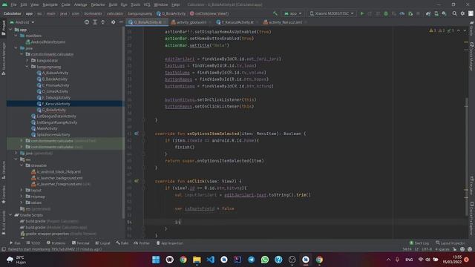Click the Sync Project with Gradle Files icon
475x267 pixels.
point(428,13)
